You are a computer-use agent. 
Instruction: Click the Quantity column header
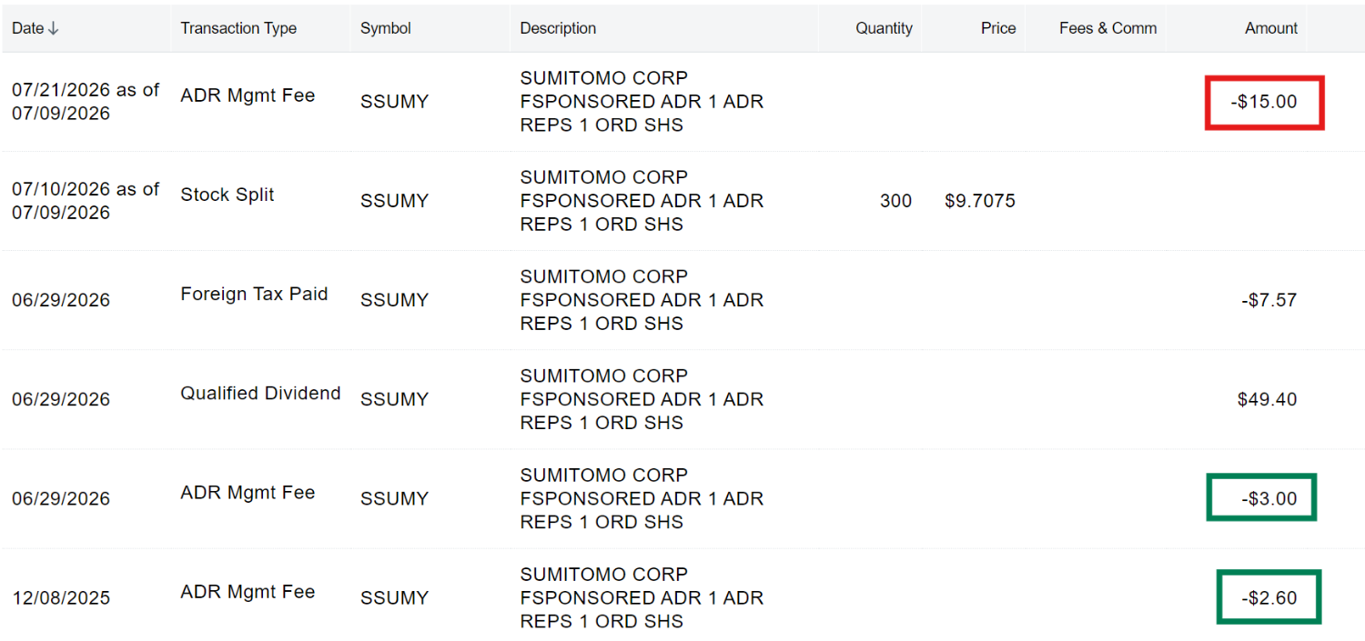tap(884, 28)
